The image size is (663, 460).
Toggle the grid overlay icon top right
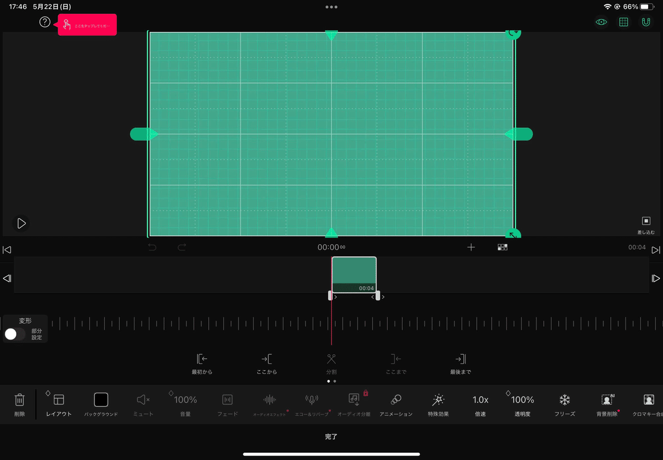tap(624, 22)
